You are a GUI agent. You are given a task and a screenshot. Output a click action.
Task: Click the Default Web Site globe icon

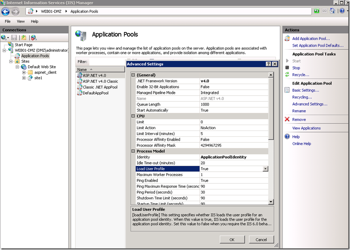coord(24,67)
